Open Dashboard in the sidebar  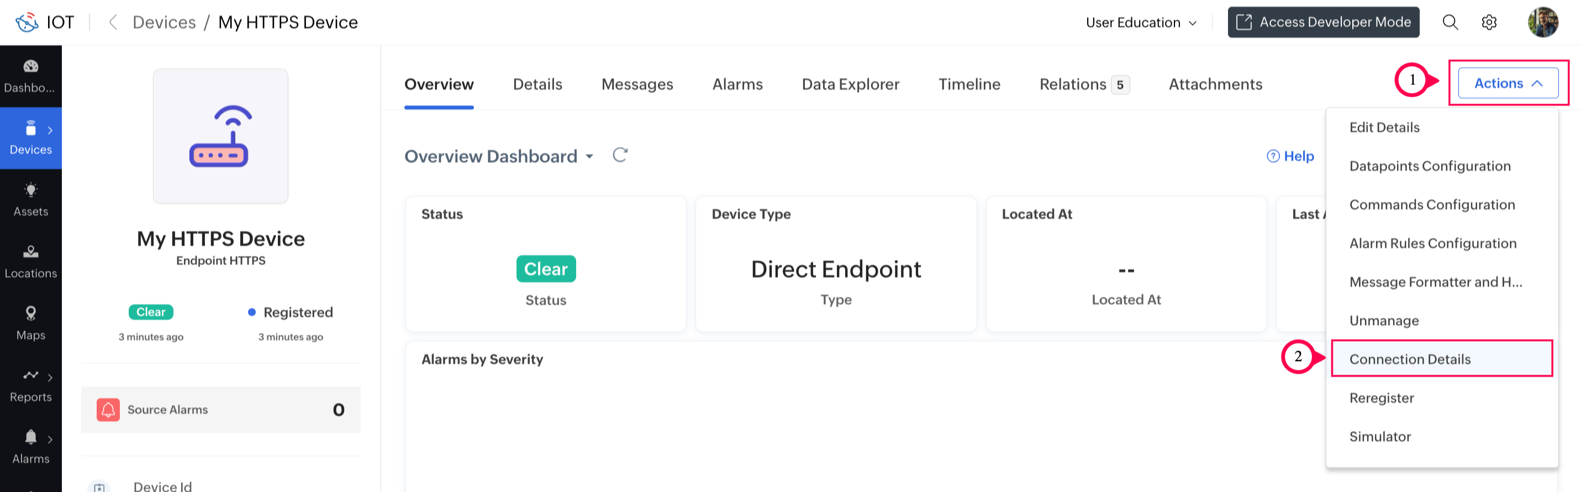click(x=31, y=76)
